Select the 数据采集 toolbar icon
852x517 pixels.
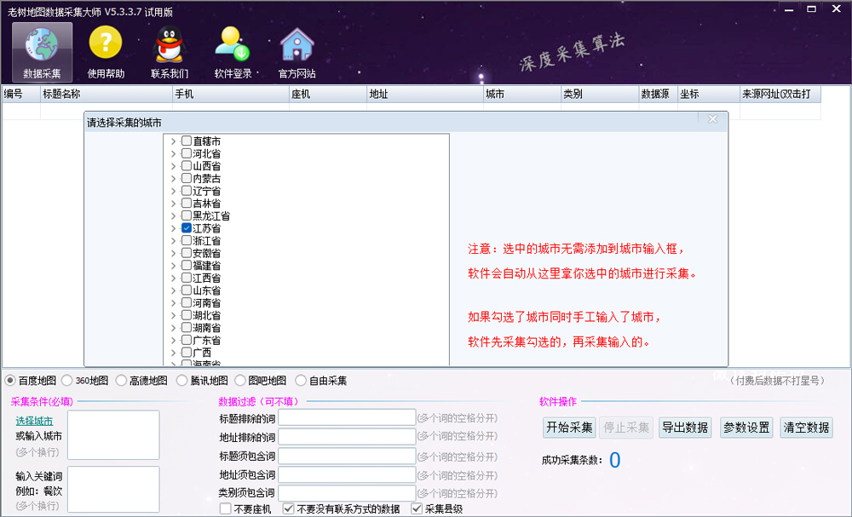click(x=41, y=49)
